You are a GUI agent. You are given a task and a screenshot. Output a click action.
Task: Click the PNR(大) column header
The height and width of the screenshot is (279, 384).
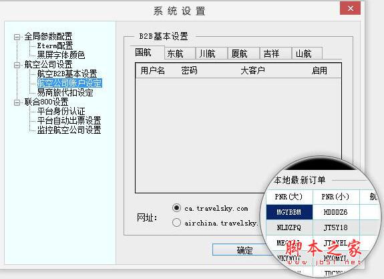point(289,197)
